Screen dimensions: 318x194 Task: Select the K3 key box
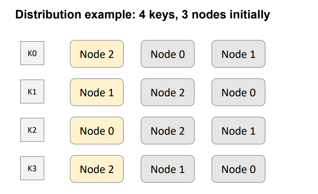point(32,169)
